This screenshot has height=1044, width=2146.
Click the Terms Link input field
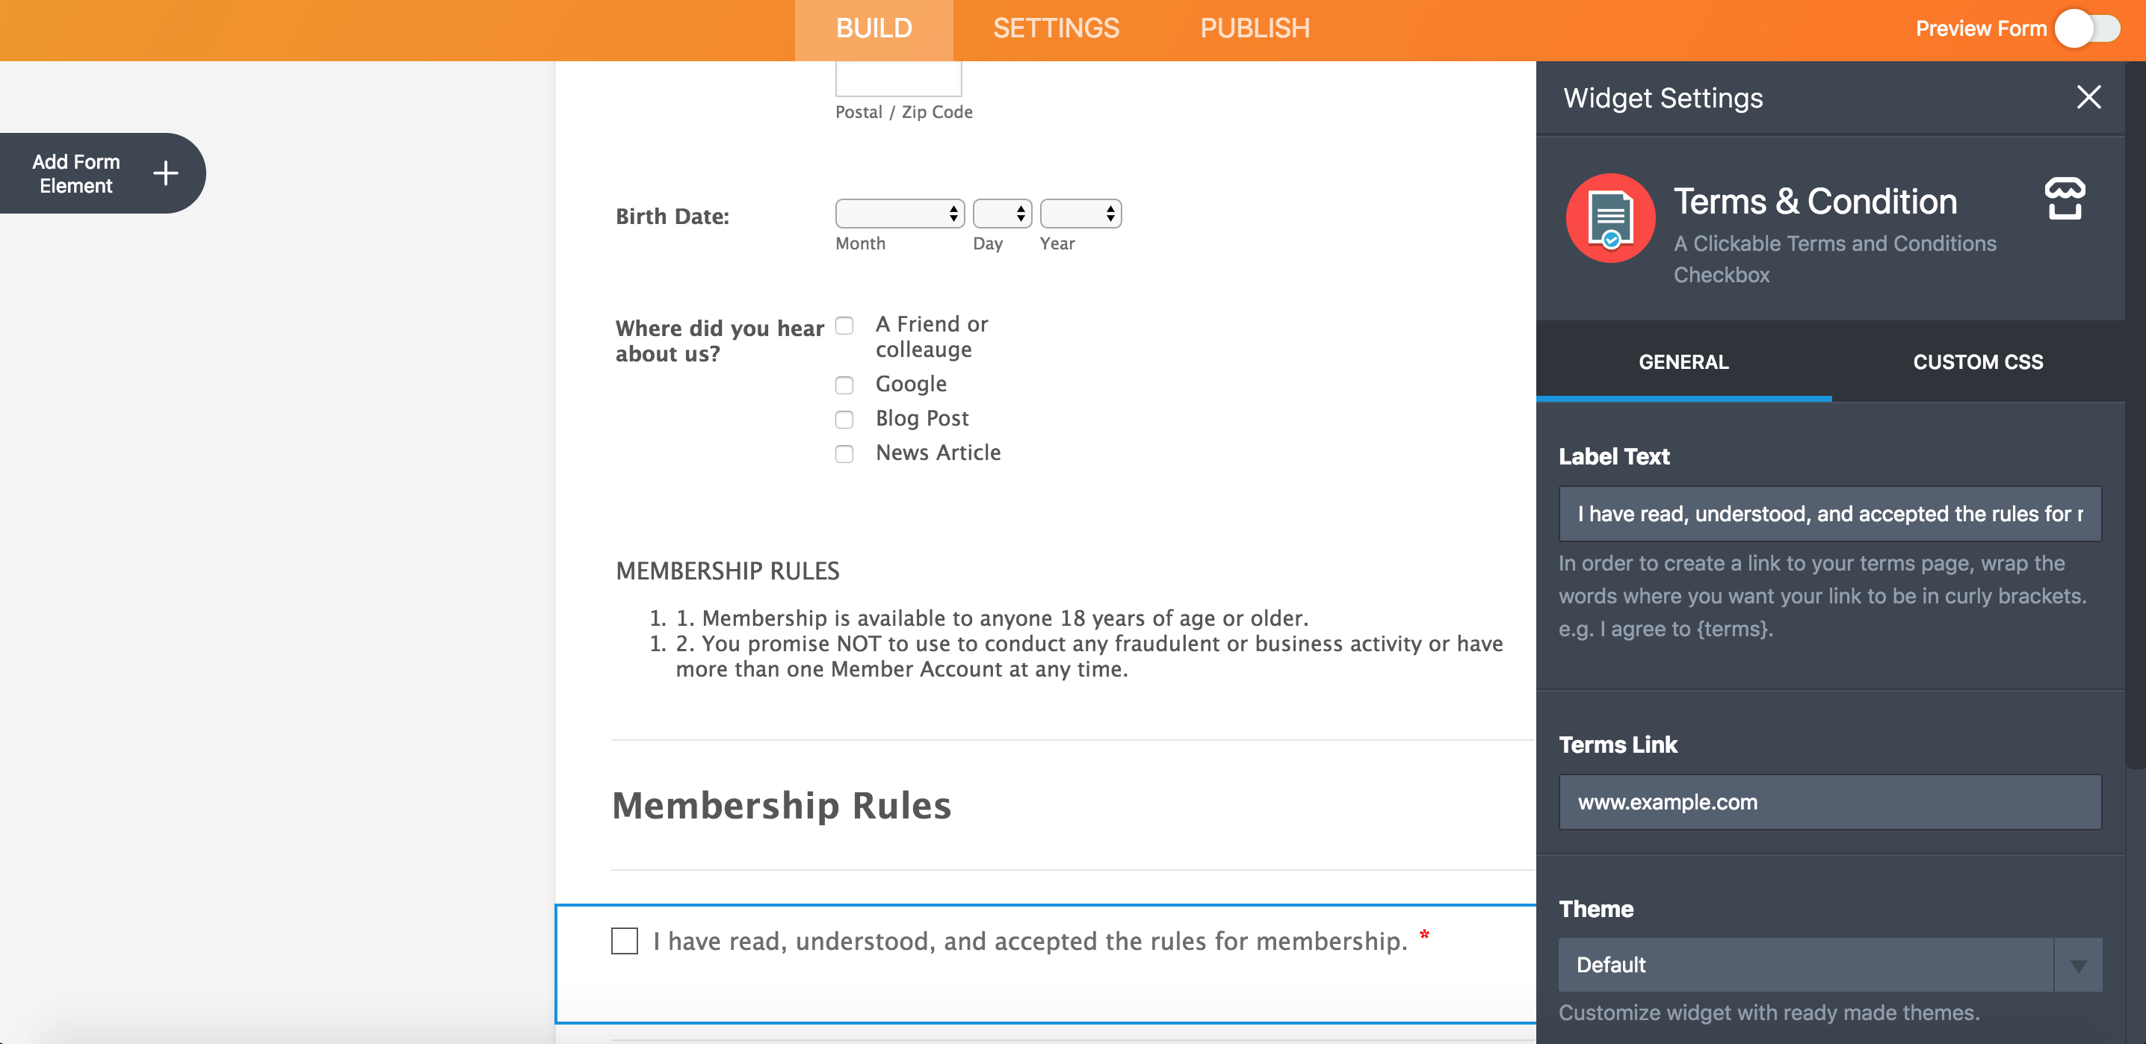point(1829,802)
